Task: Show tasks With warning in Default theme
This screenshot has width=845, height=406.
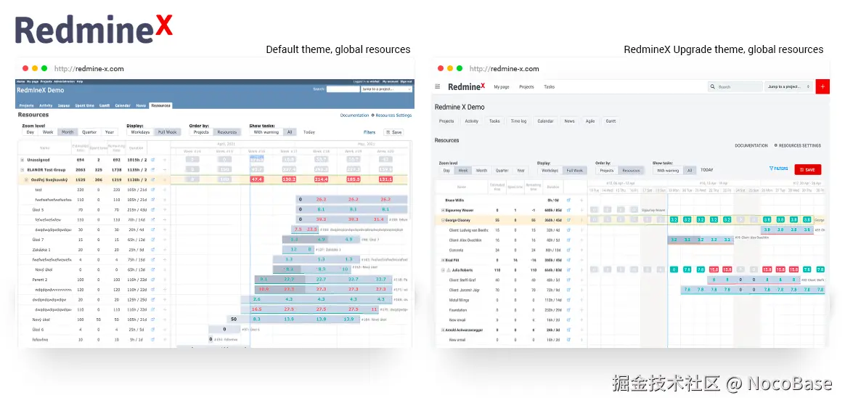Action: [x=266, y=132]
